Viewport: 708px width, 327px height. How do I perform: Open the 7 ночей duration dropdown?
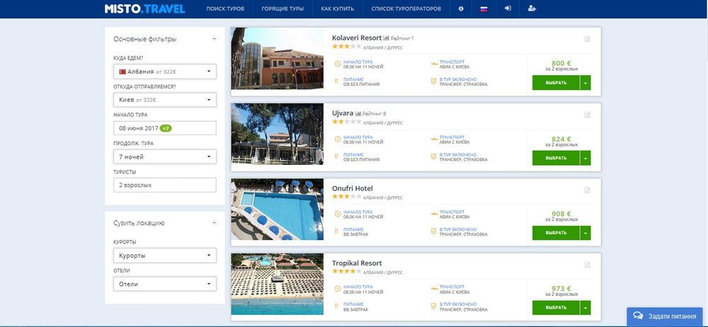pos(164,156)
